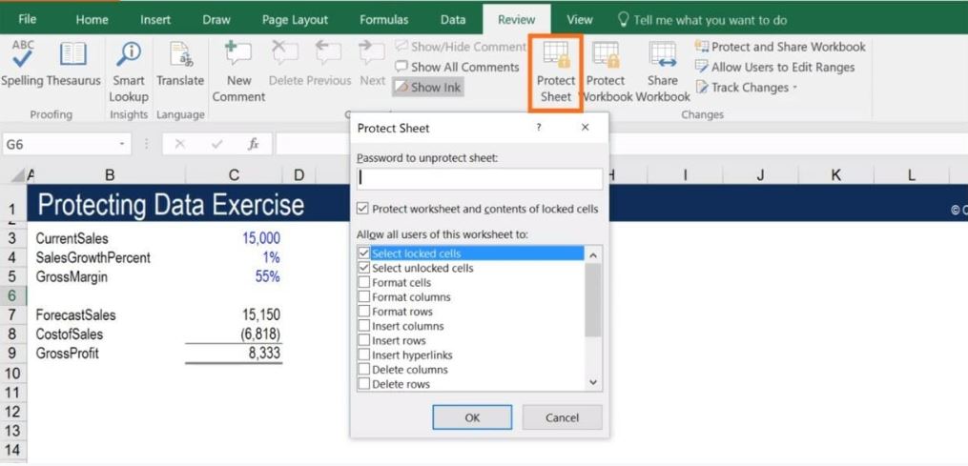Image resolution: width=968 pixels, height=466 pixels.
Task: Click the Share Workbook button
Action: point(663,72)
